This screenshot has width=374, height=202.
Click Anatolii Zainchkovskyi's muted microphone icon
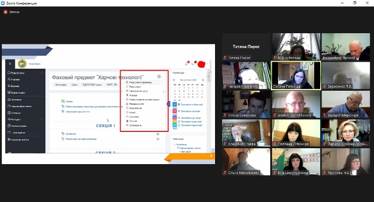pos(274,115)
